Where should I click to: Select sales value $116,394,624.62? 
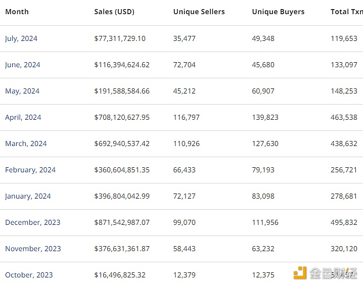coord(122,65)
